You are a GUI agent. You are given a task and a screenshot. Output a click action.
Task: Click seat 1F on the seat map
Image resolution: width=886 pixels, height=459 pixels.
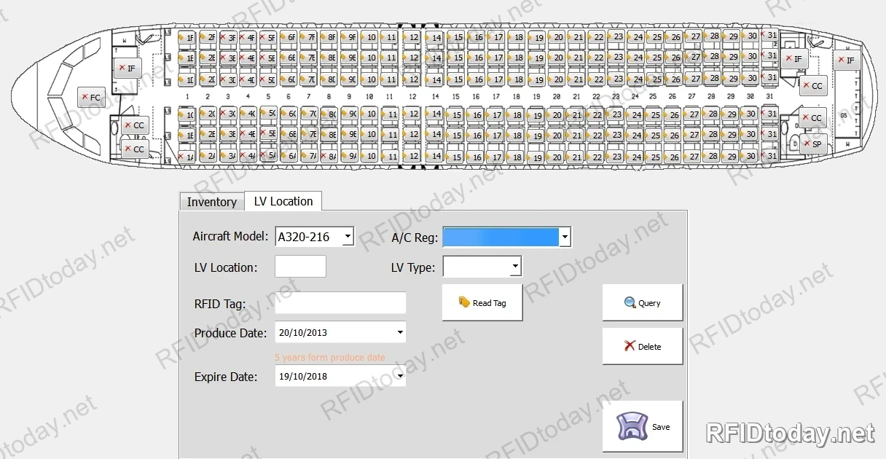coord(187,37)
